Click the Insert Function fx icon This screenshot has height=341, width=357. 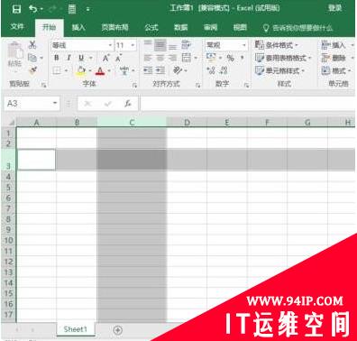128,104
